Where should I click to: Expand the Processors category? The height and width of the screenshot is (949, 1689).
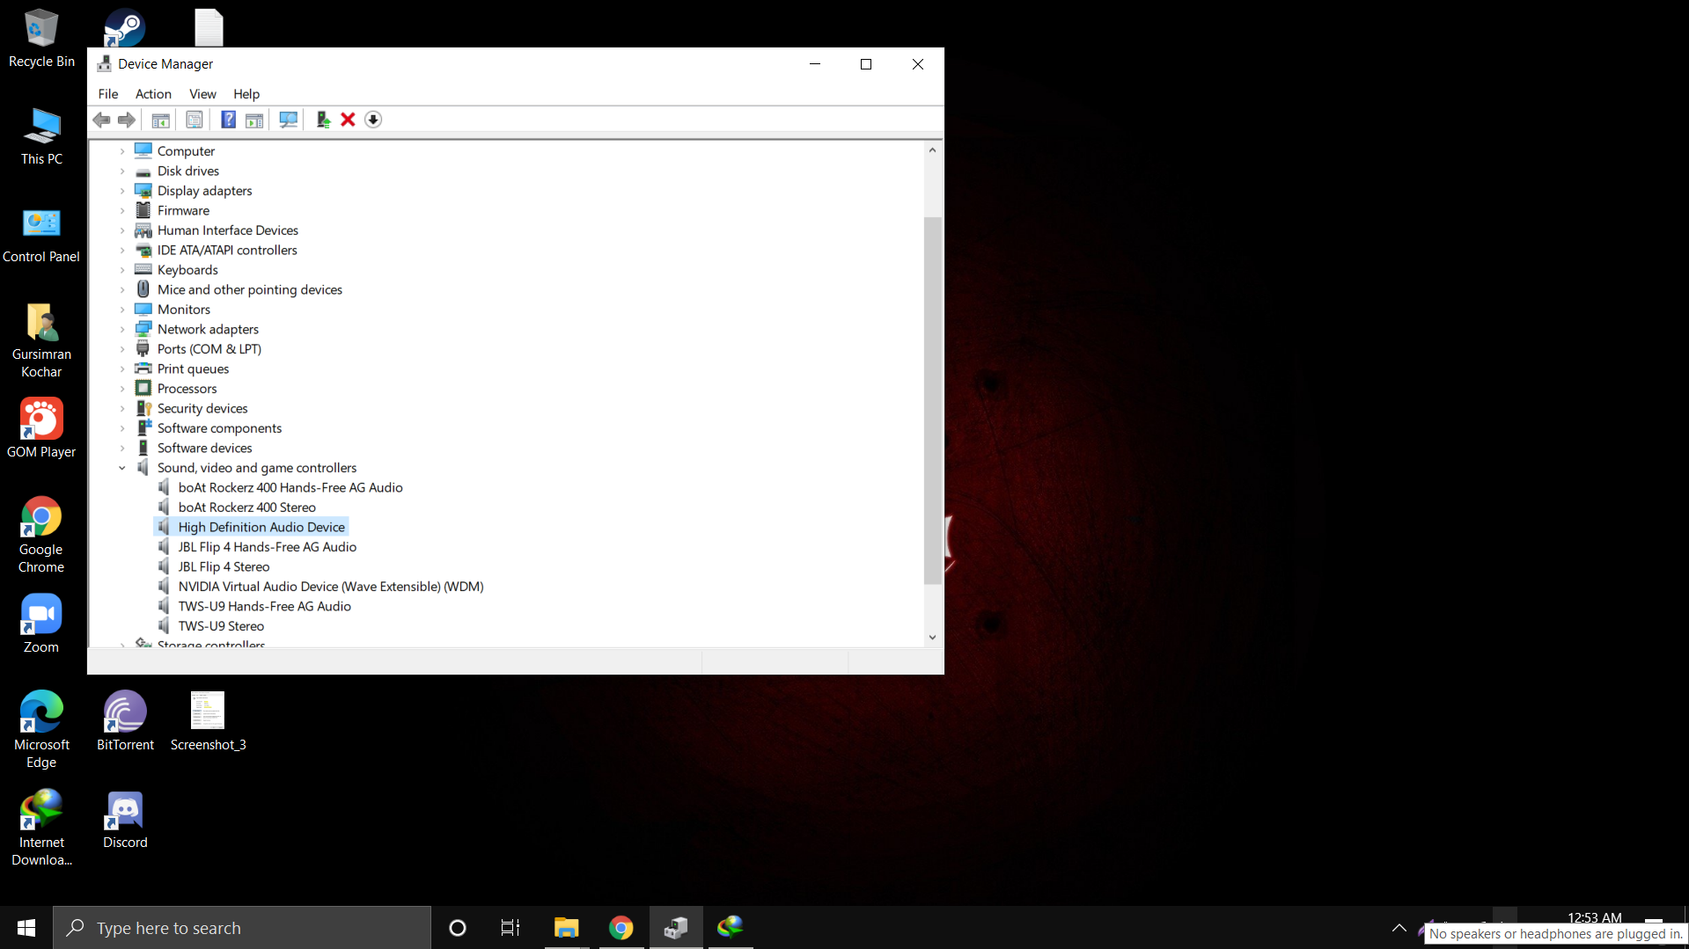(x=122, y=389)
